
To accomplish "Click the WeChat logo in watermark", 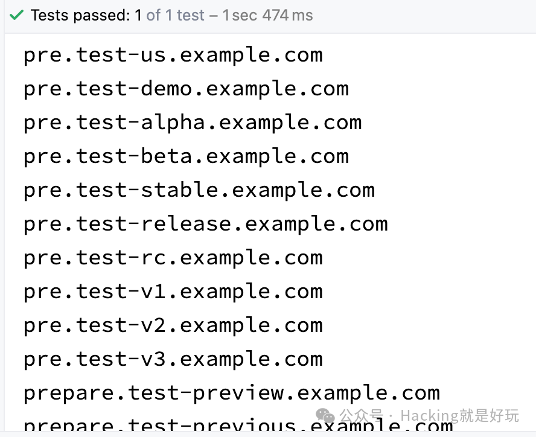I will [x=325, y=416].
